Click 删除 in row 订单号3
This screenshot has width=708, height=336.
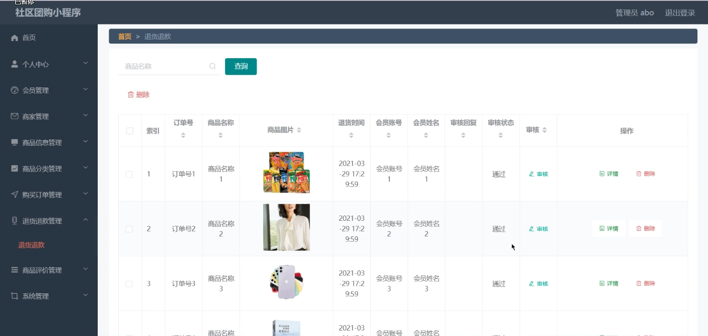point(645,283)
